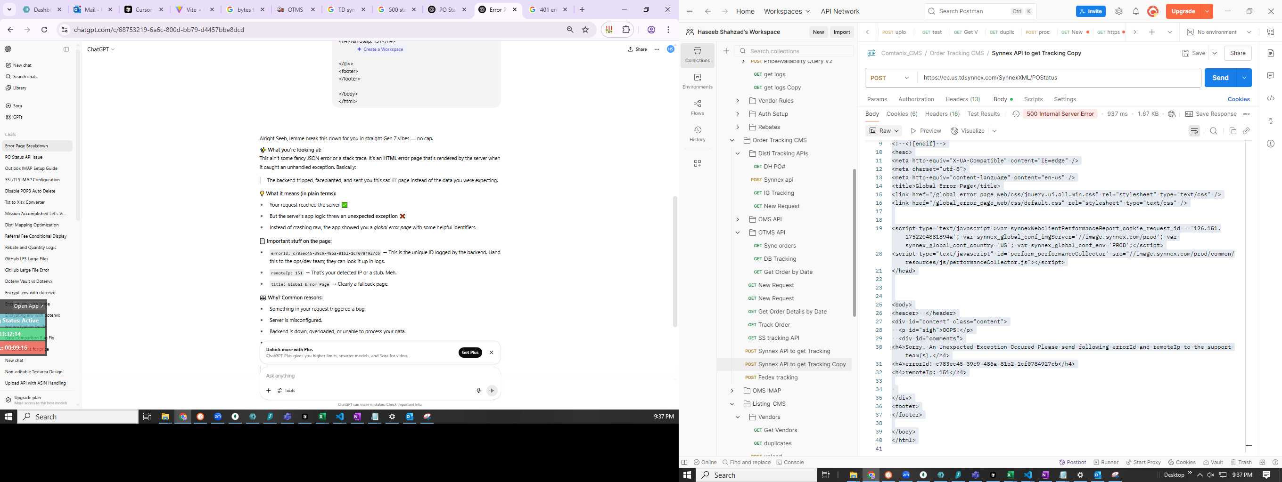Viewport: 1282px width, 482px height.
Task: Open code snippet icon in right sidebar
Action: 1271,98
